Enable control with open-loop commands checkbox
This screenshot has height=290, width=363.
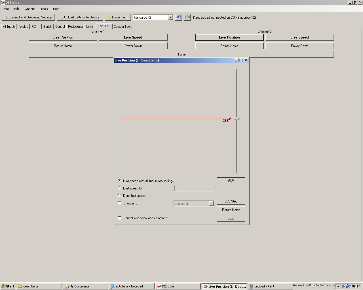[x=120, y=218]
